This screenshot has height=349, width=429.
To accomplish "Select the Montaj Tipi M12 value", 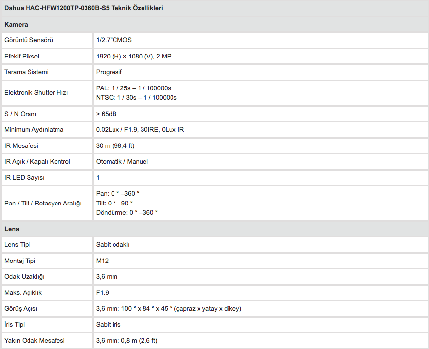I will pyautogui.click(x=102, y=261).
